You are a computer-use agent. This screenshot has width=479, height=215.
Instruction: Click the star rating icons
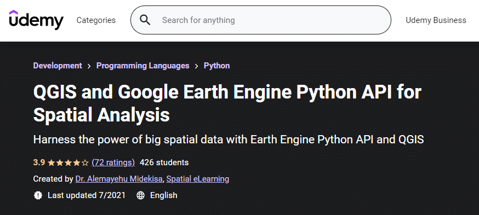[68, 163]
